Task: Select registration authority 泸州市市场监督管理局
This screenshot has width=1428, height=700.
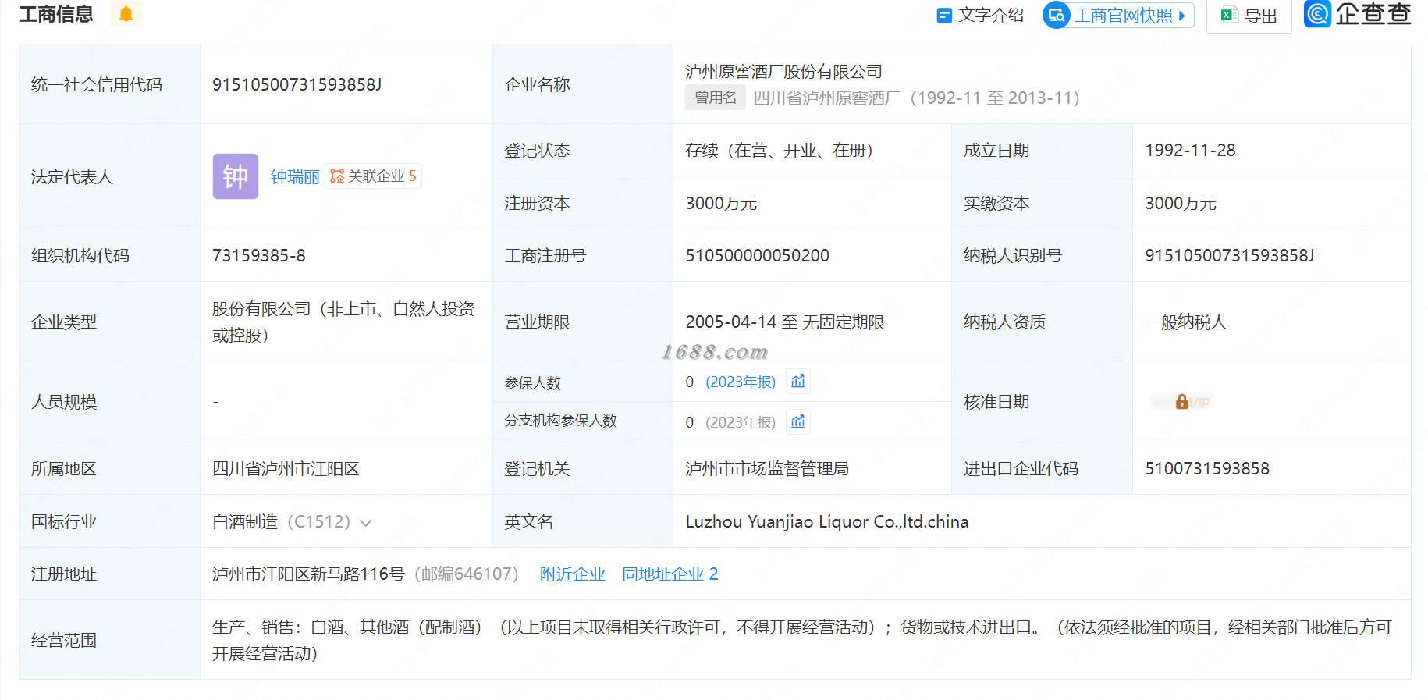Action: [767, 469]
